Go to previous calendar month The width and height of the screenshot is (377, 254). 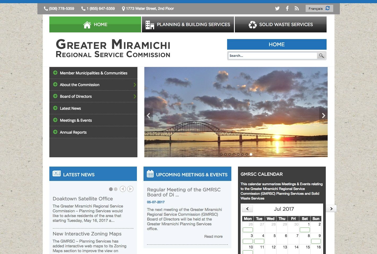(247, 209)
